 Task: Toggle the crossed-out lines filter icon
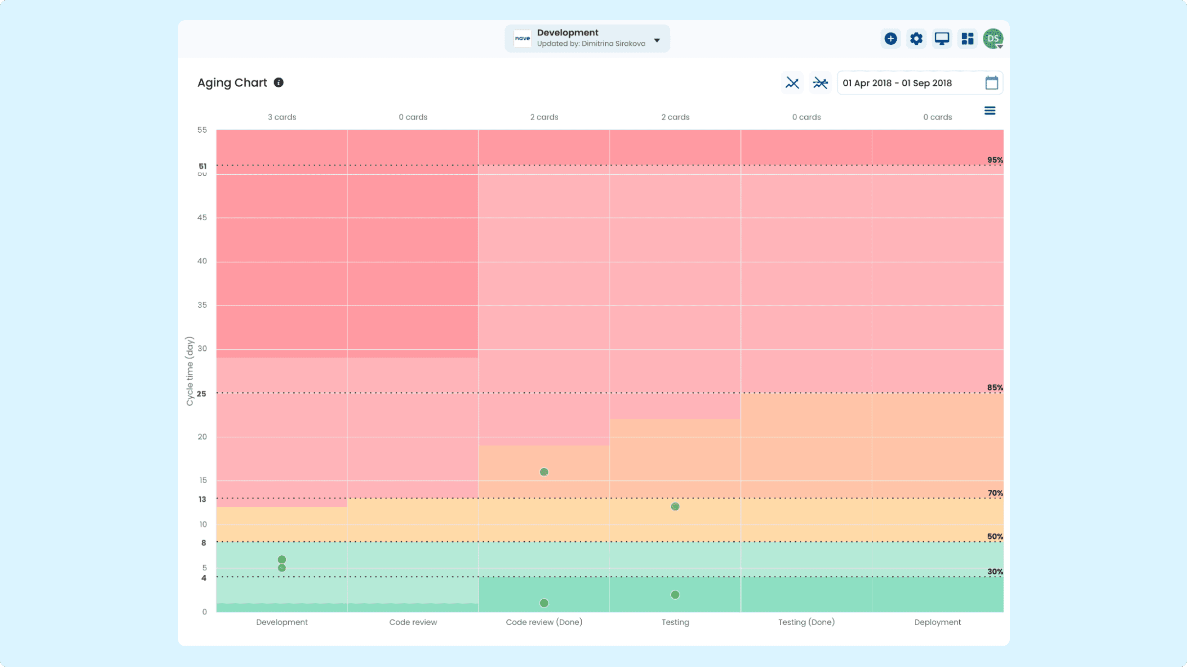pos(820,83)
